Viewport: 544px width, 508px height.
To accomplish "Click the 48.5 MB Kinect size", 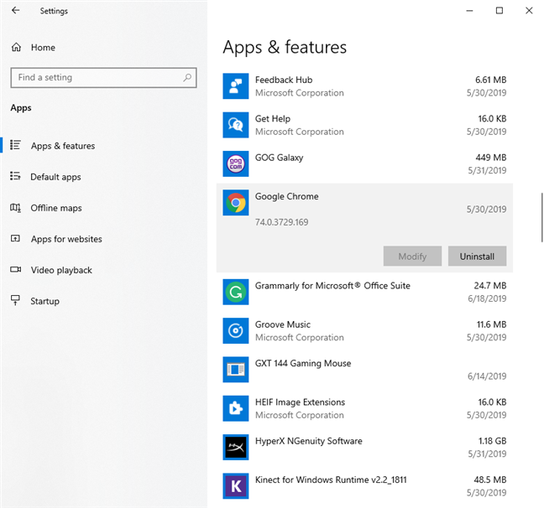I will pyautogui.click(x=490, y=479).
